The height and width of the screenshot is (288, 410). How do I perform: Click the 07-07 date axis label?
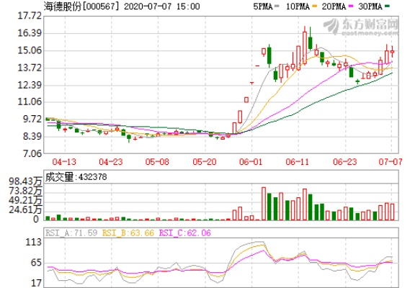(391, 162)
